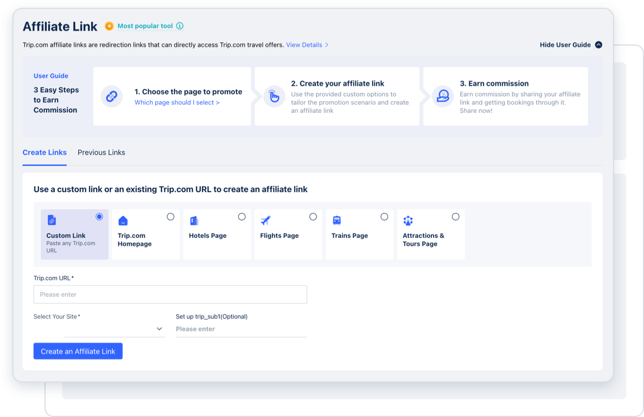The image size is (644, 417).
Task: Click the Select Your Site field label
Action: pos(57,317)
